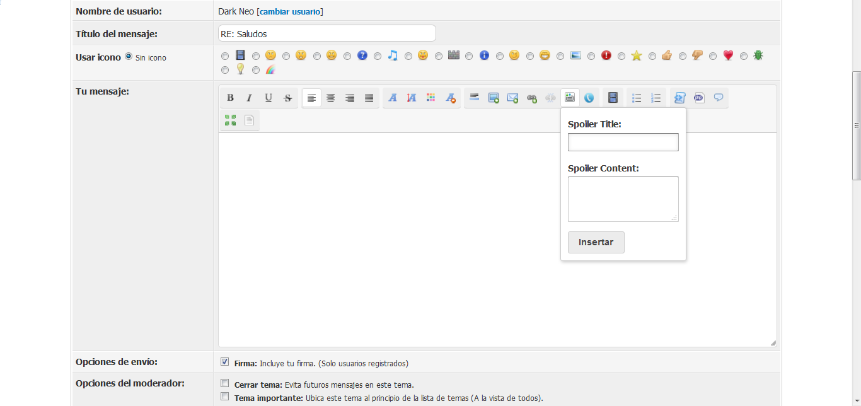This screenshot has height=406, width=861.
Task: Click the quote speech bubble icon
Action: pos(718,98)
